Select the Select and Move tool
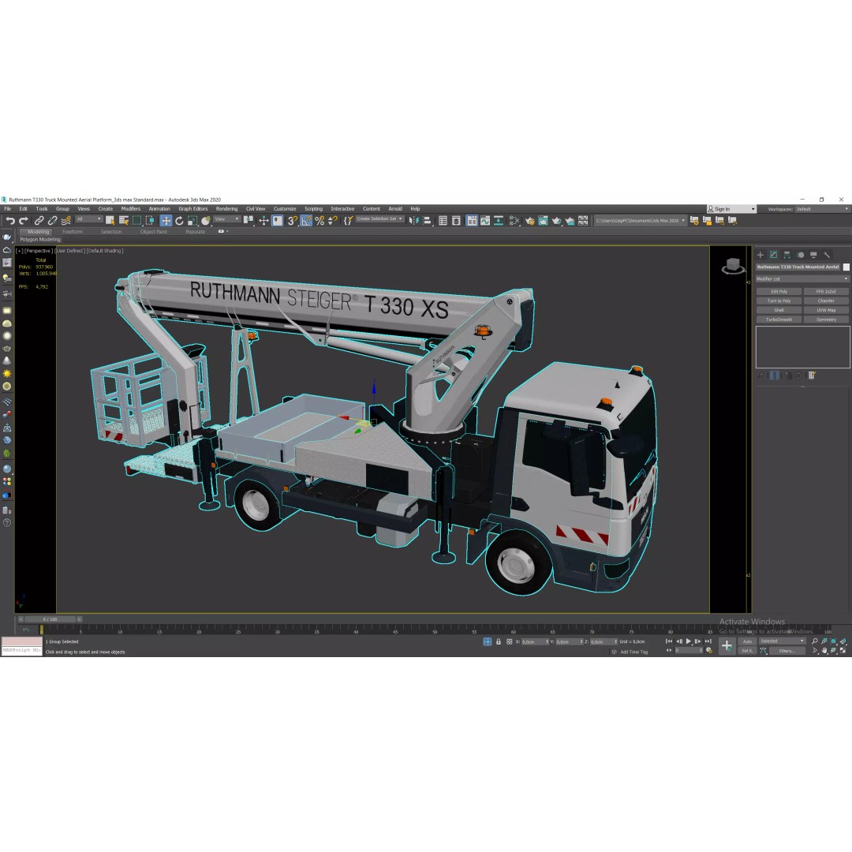This screenshot has width=852, height=852. [166, 221]
